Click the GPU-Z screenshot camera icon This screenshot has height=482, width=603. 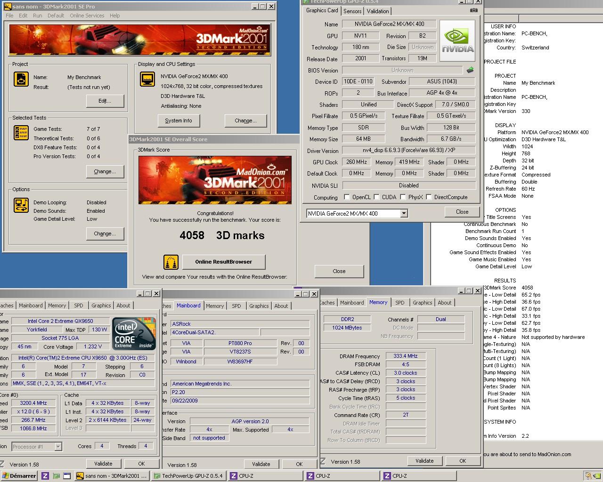pyautogui.click(x=473, y=10)
